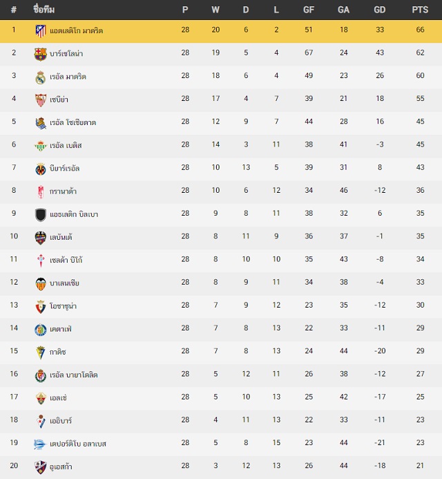
Task: Click the Valencia bat crest
Action: 41,284
